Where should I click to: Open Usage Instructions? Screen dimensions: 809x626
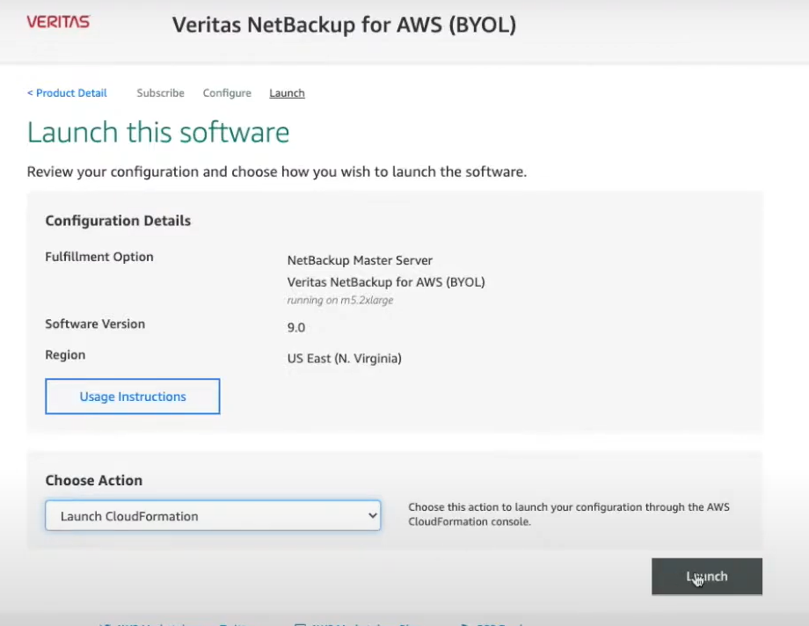133,397
